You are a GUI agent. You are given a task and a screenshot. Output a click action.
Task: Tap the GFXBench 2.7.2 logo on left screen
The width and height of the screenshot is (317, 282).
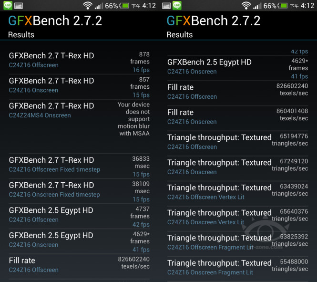pyautogui.click(x=55, y=21)
